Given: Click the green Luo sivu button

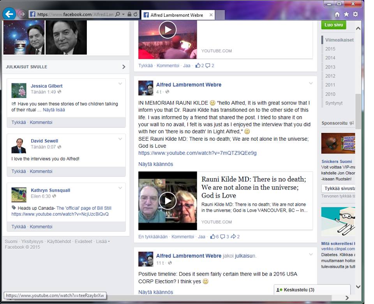Looking at the screenshot, I should click(x=333, y=25).
